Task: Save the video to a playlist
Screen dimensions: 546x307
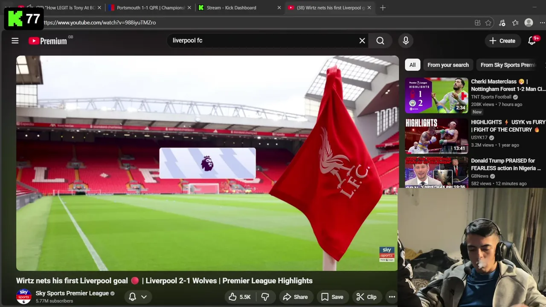Action: coord(332,297)
